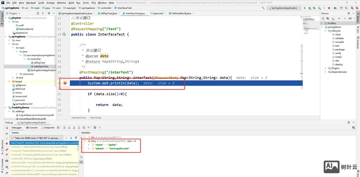Open Refactor menu
This screenshot has height=177, width=360.
pyautogui.click(x=61, y=3)
